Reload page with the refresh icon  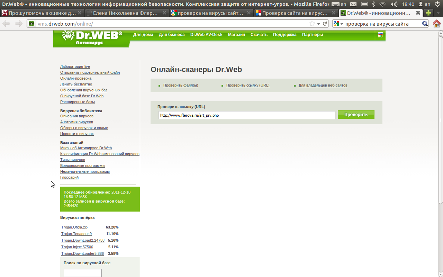325,24
